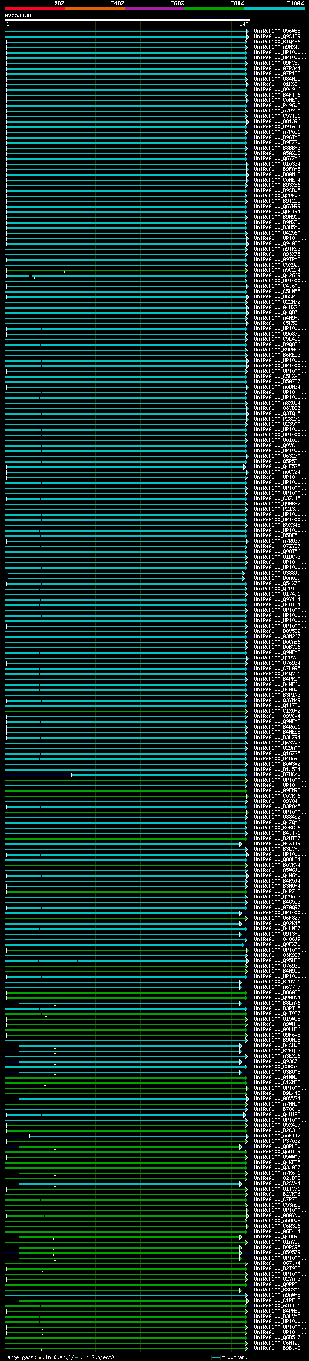The height and width of the screenshot is (1361, 309).
Task: Click the UniRef100_Q88L24 label
Action: coord(277,859)
